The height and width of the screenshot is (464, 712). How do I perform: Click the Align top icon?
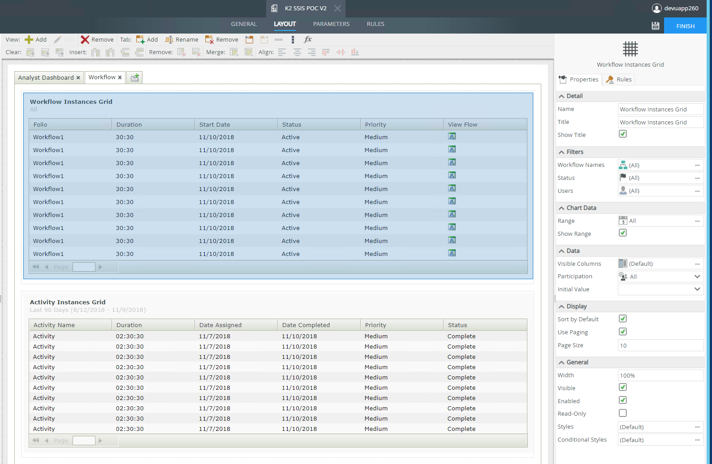[326, 52]
